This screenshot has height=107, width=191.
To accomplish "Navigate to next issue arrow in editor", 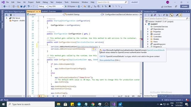I will [57, 96].
